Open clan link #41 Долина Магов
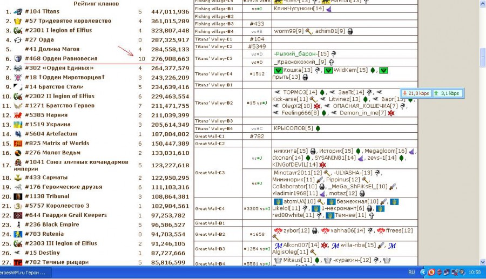Viewport: 486px width, 279px height. 52,49
